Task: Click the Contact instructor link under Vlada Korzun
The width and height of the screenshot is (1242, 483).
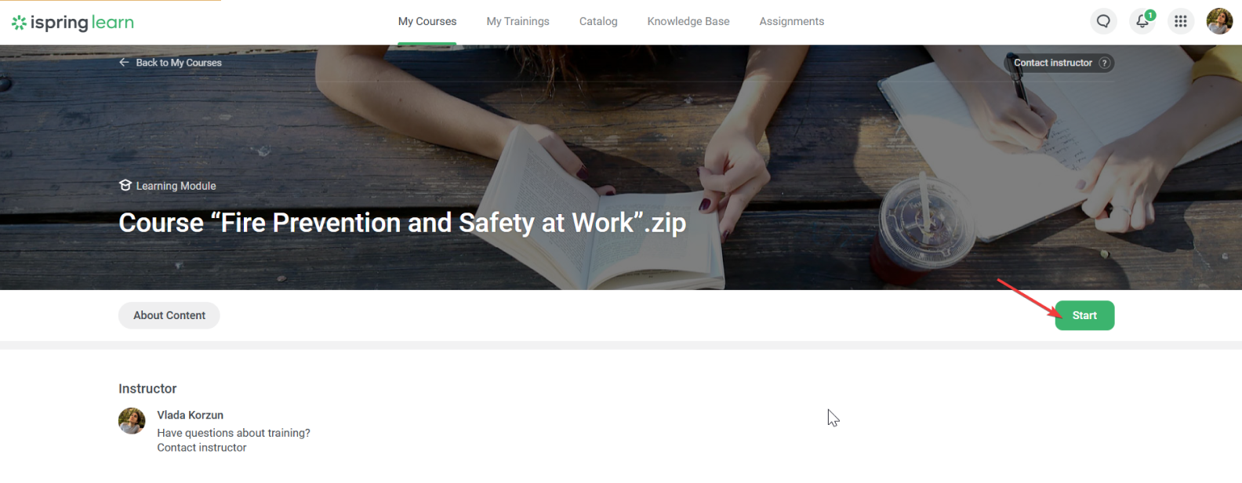Action: [x=202, y=448]
